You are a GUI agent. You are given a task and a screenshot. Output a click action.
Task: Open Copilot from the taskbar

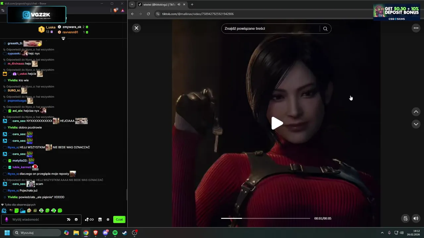click(x=67, y=233)
